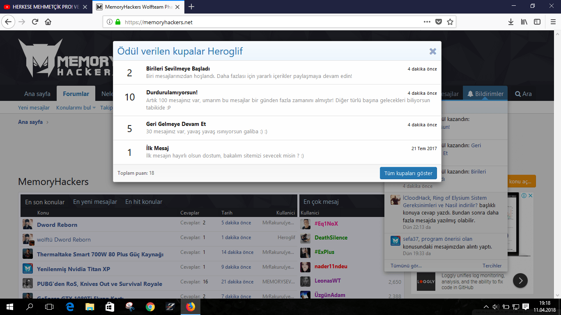Click the avatar beside Thermaltake Smart 700W topic
561x315 pixels.
[28, 254]
